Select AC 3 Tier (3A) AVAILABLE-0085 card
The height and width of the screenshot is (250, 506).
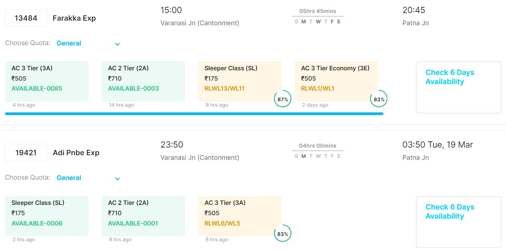pos(47,81)
